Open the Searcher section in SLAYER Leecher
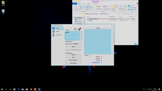Viewport: 162px width, 91px height. click(57, 28)
